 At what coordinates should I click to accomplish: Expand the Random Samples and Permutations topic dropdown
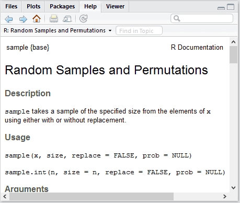click(x=110, y=30)
